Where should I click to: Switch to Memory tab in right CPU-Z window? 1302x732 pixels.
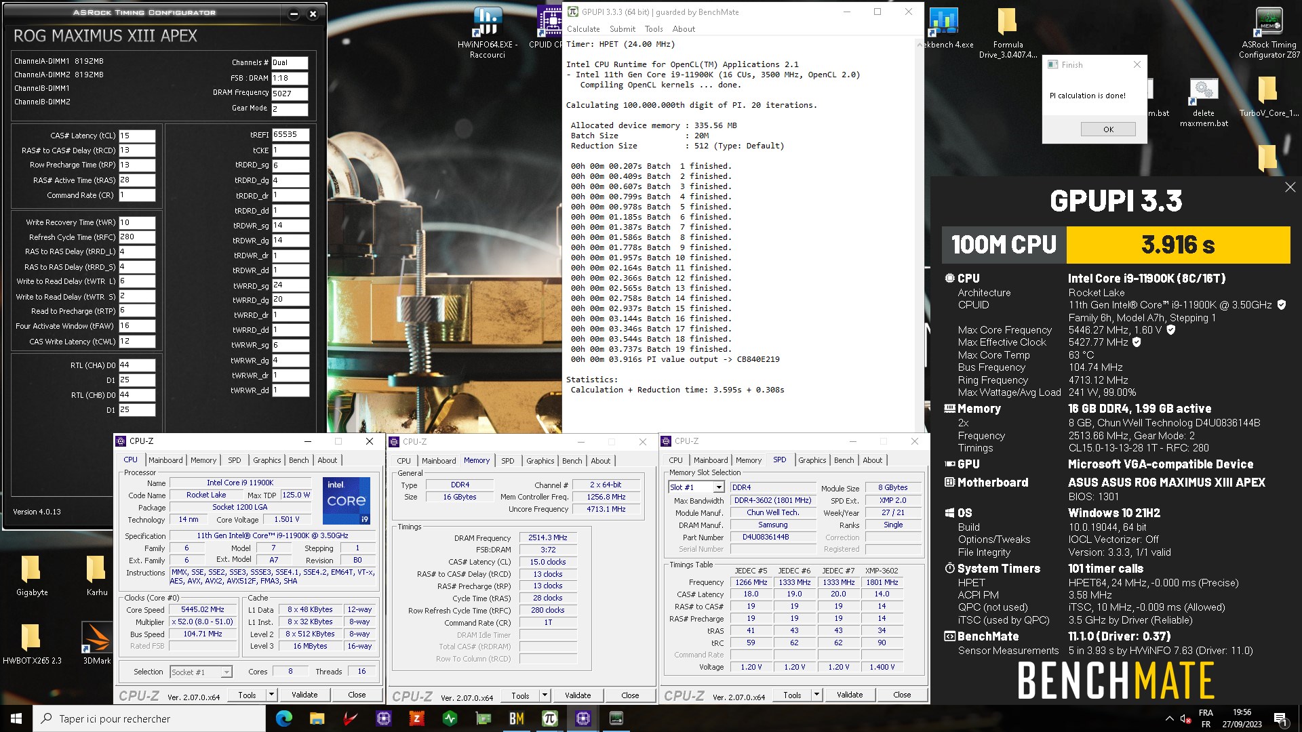[x=748, y=460]
